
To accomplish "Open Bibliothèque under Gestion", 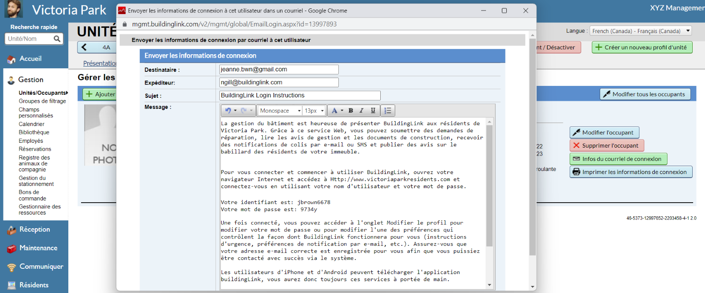I will click(x=34, y=133).
